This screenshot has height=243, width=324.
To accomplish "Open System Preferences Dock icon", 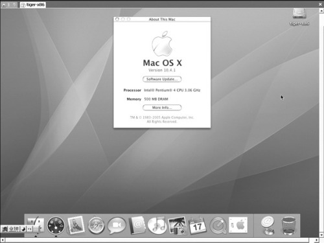I will [238, 225].
